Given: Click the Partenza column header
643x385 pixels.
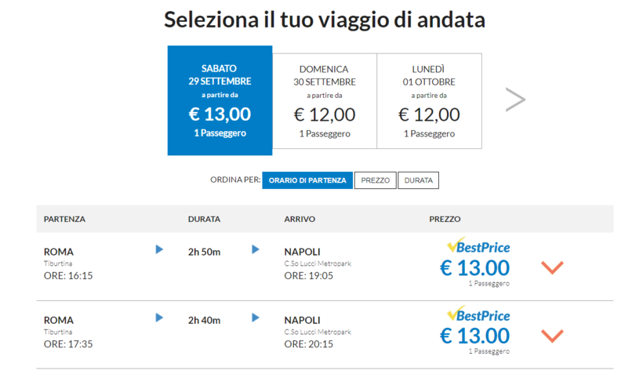Looking at the screenshot, I should (65, 219).
